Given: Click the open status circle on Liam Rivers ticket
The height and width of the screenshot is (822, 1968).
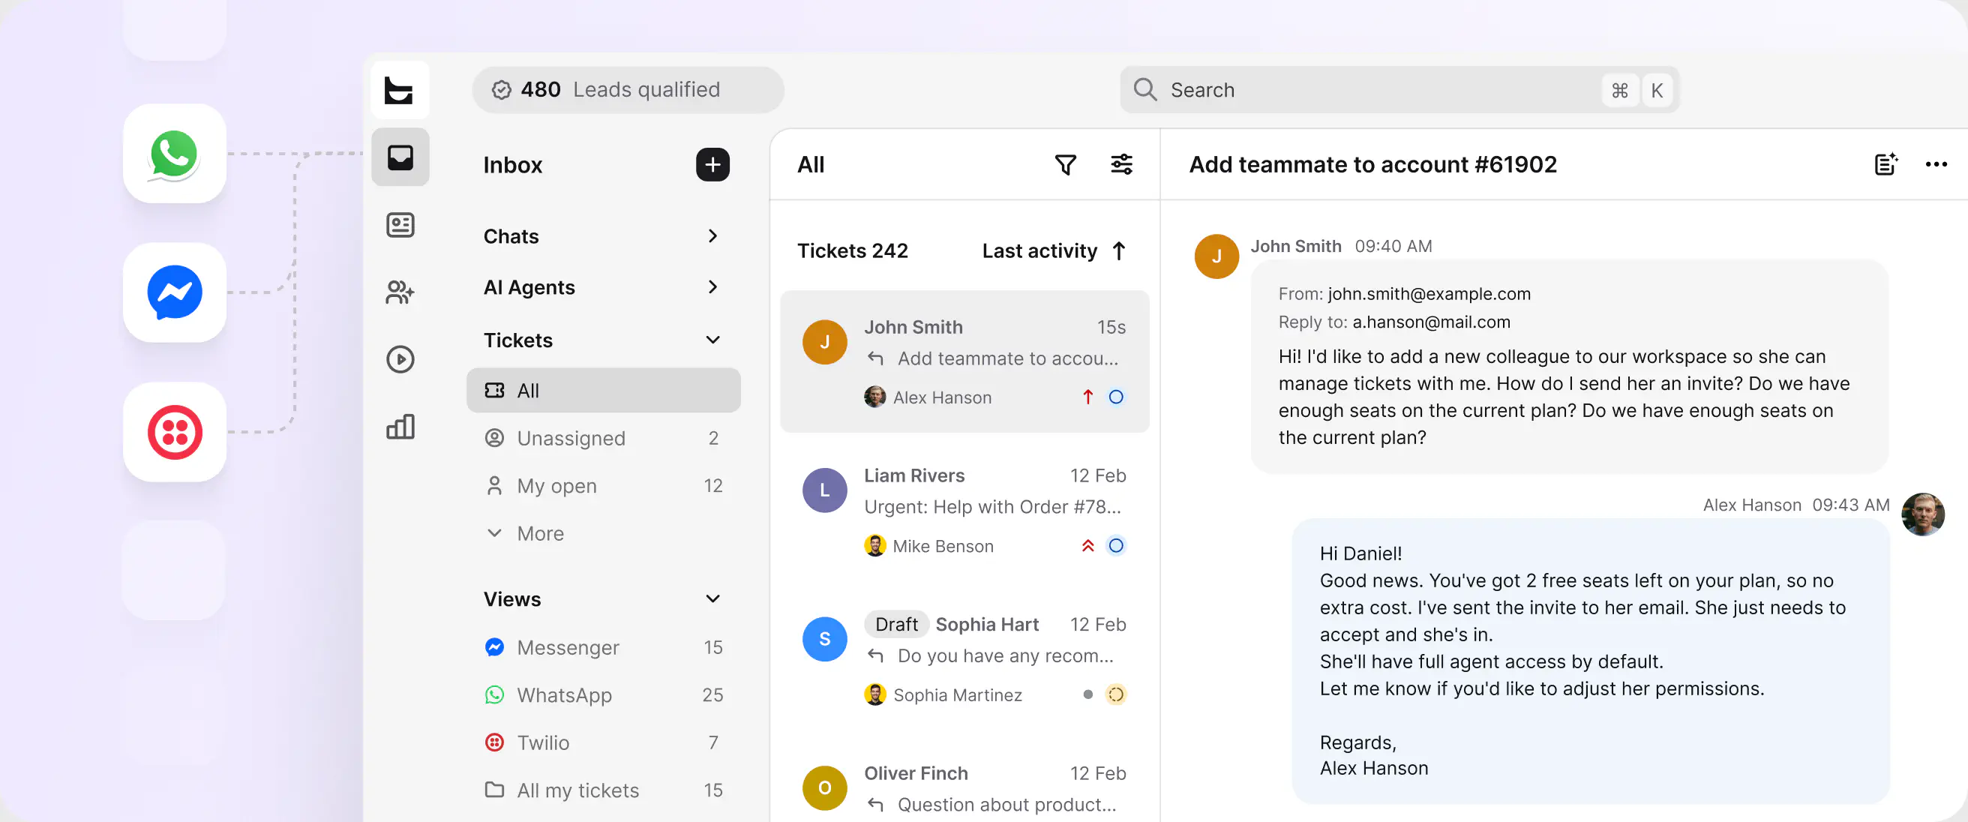Looking at the screenshot, I should pyautogui.click(x=1115, y=545).
